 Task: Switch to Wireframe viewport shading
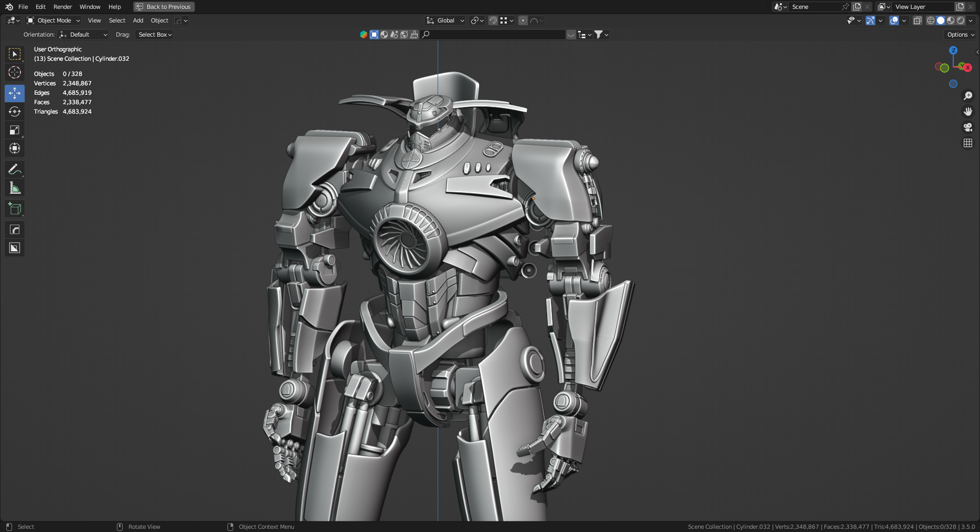pos(931,20)
